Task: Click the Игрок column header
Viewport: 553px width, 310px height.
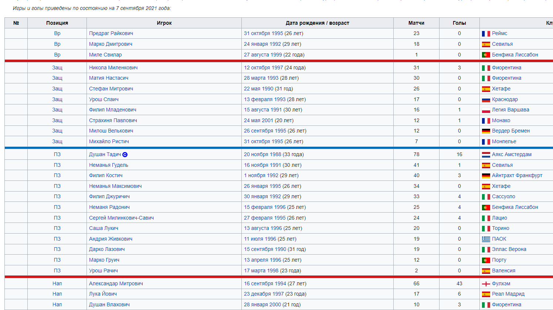Action: point(164,23)
